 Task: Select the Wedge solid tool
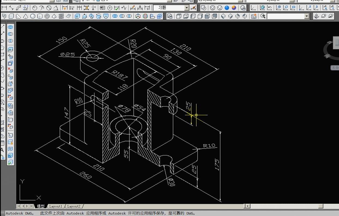19,16
